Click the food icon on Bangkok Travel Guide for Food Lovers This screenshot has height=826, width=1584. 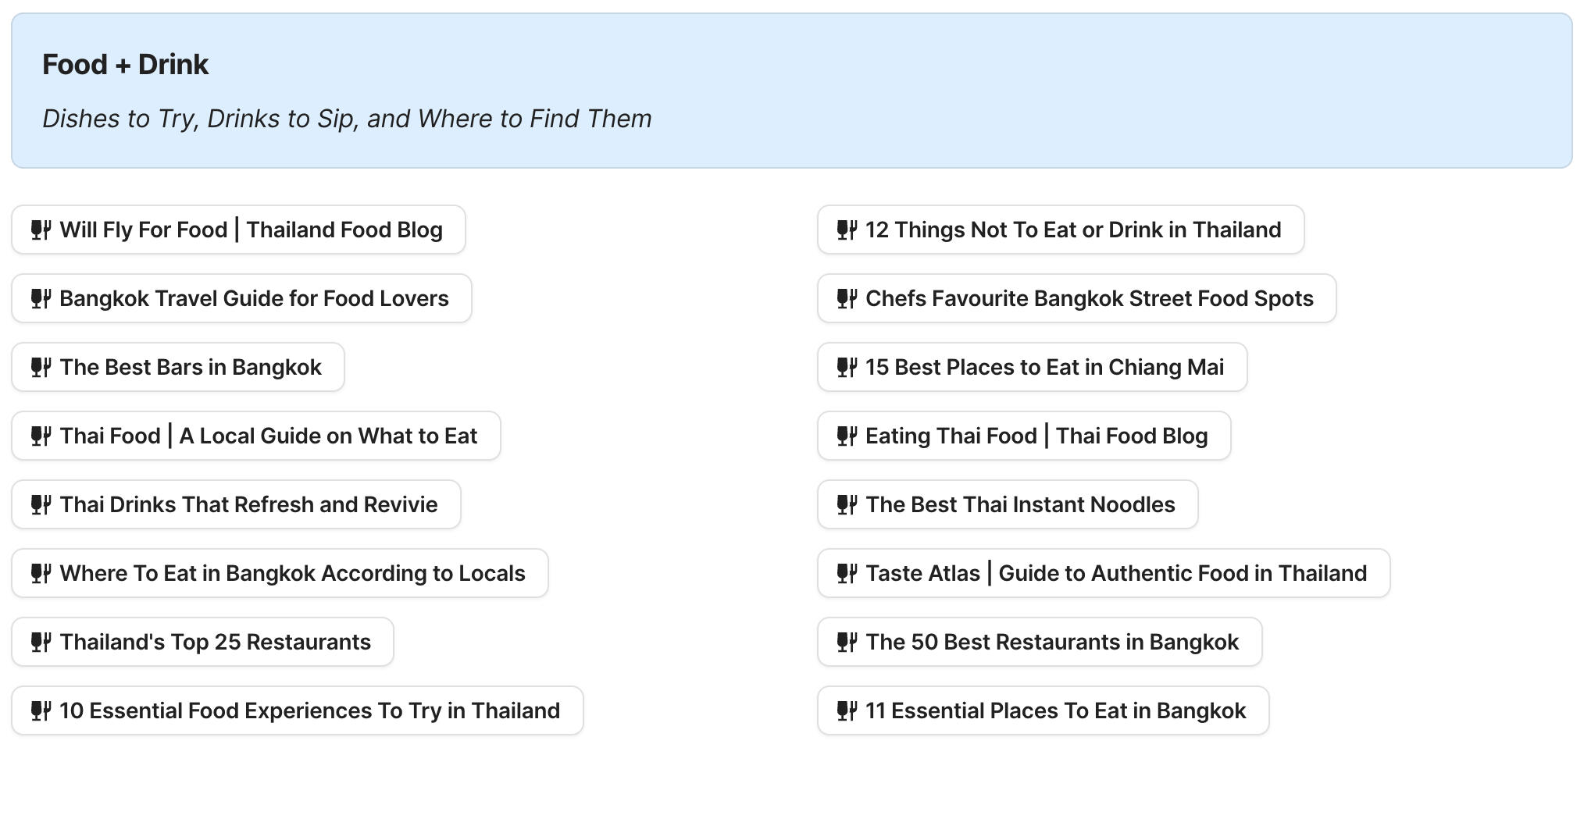(x=41, y=298)
